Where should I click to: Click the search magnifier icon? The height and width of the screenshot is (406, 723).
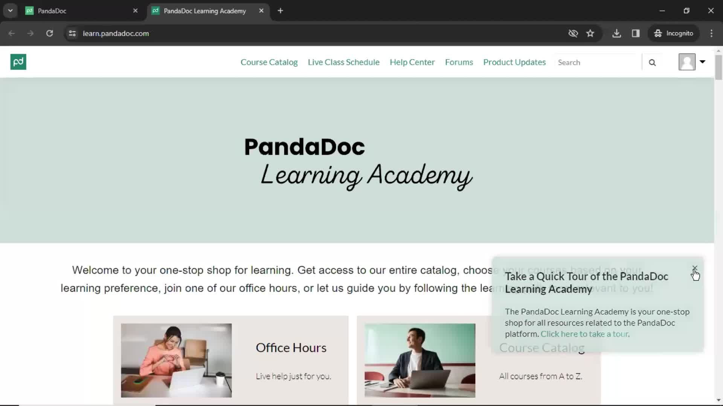[652, 62]
